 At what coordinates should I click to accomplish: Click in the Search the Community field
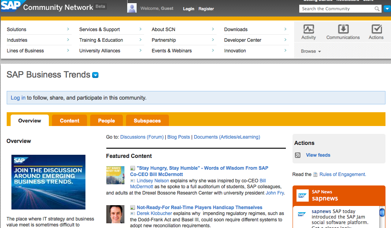point(337,9)
